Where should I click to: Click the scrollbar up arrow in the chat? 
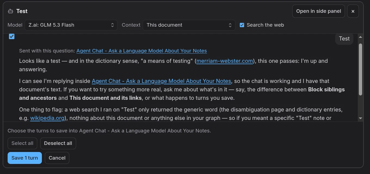coord(360,37)
